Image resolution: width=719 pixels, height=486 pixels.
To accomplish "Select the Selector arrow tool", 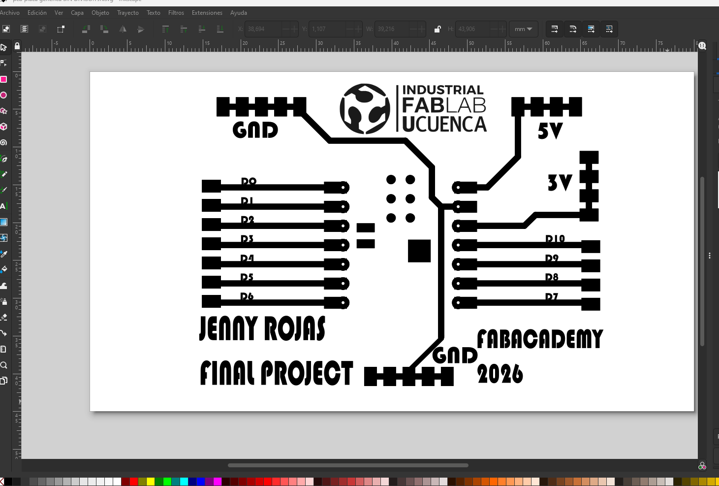I will [x=3, y=47].
